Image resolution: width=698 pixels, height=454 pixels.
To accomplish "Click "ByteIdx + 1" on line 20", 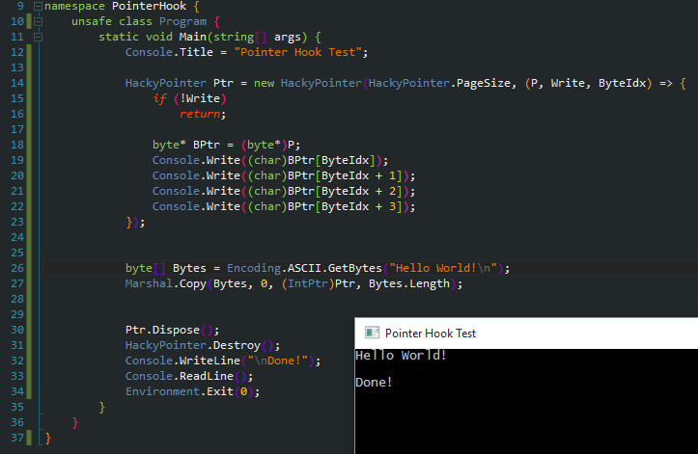I will coord(361,175).
